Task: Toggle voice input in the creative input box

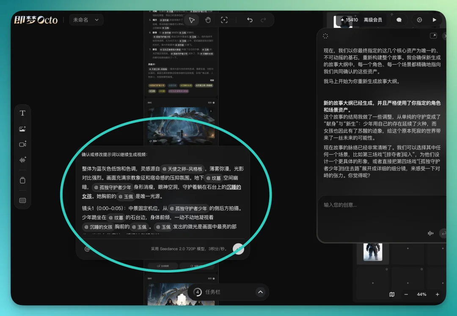Action: point(430,233)
